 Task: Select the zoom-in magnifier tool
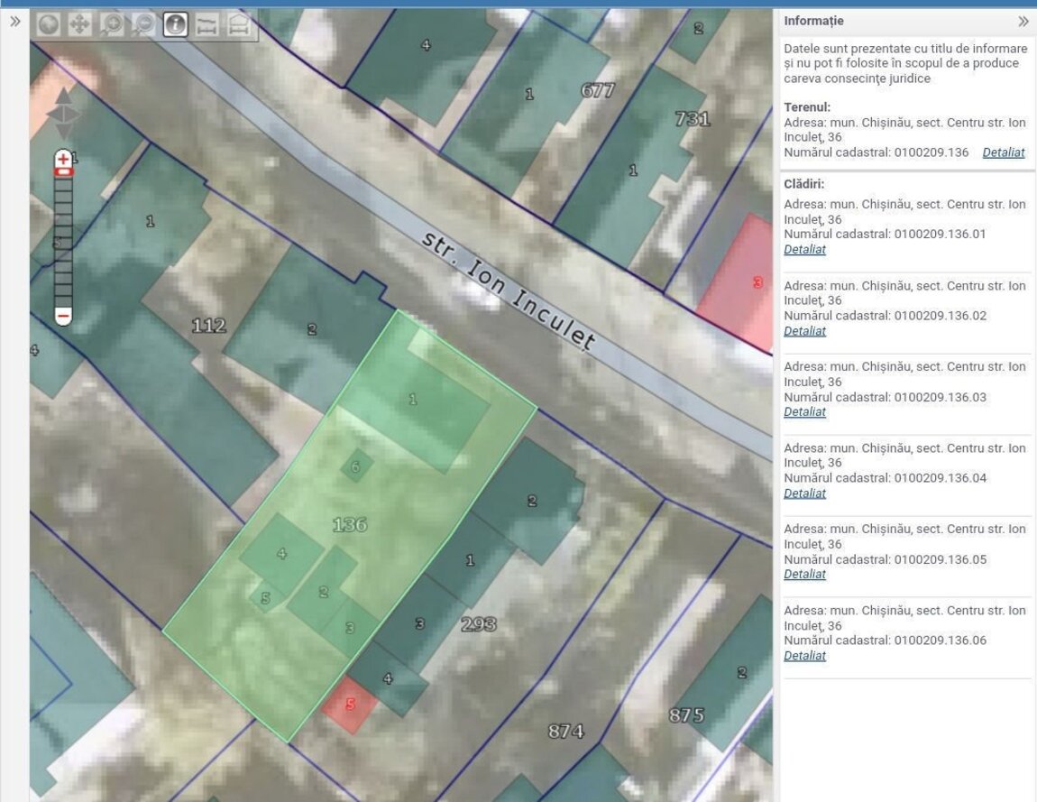(112, 24)
